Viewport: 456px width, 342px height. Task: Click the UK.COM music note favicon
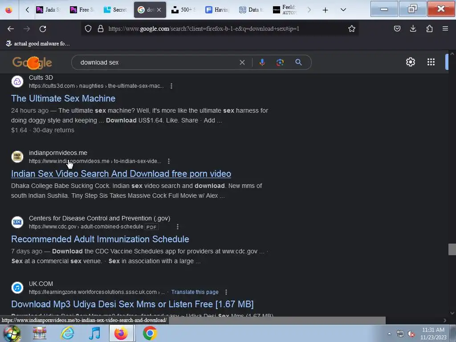point(17,287)
